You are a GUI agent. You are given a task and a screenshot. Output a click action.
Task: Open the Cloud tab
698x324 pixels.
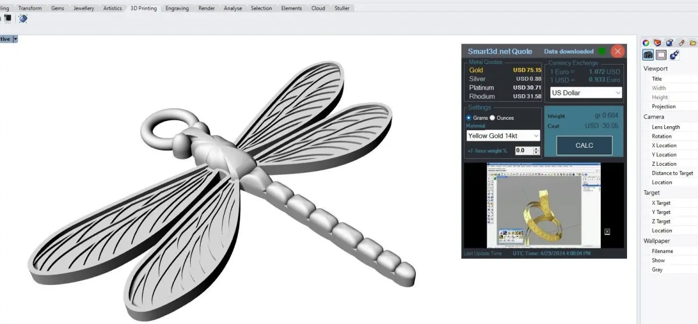(x=318, y=8)
